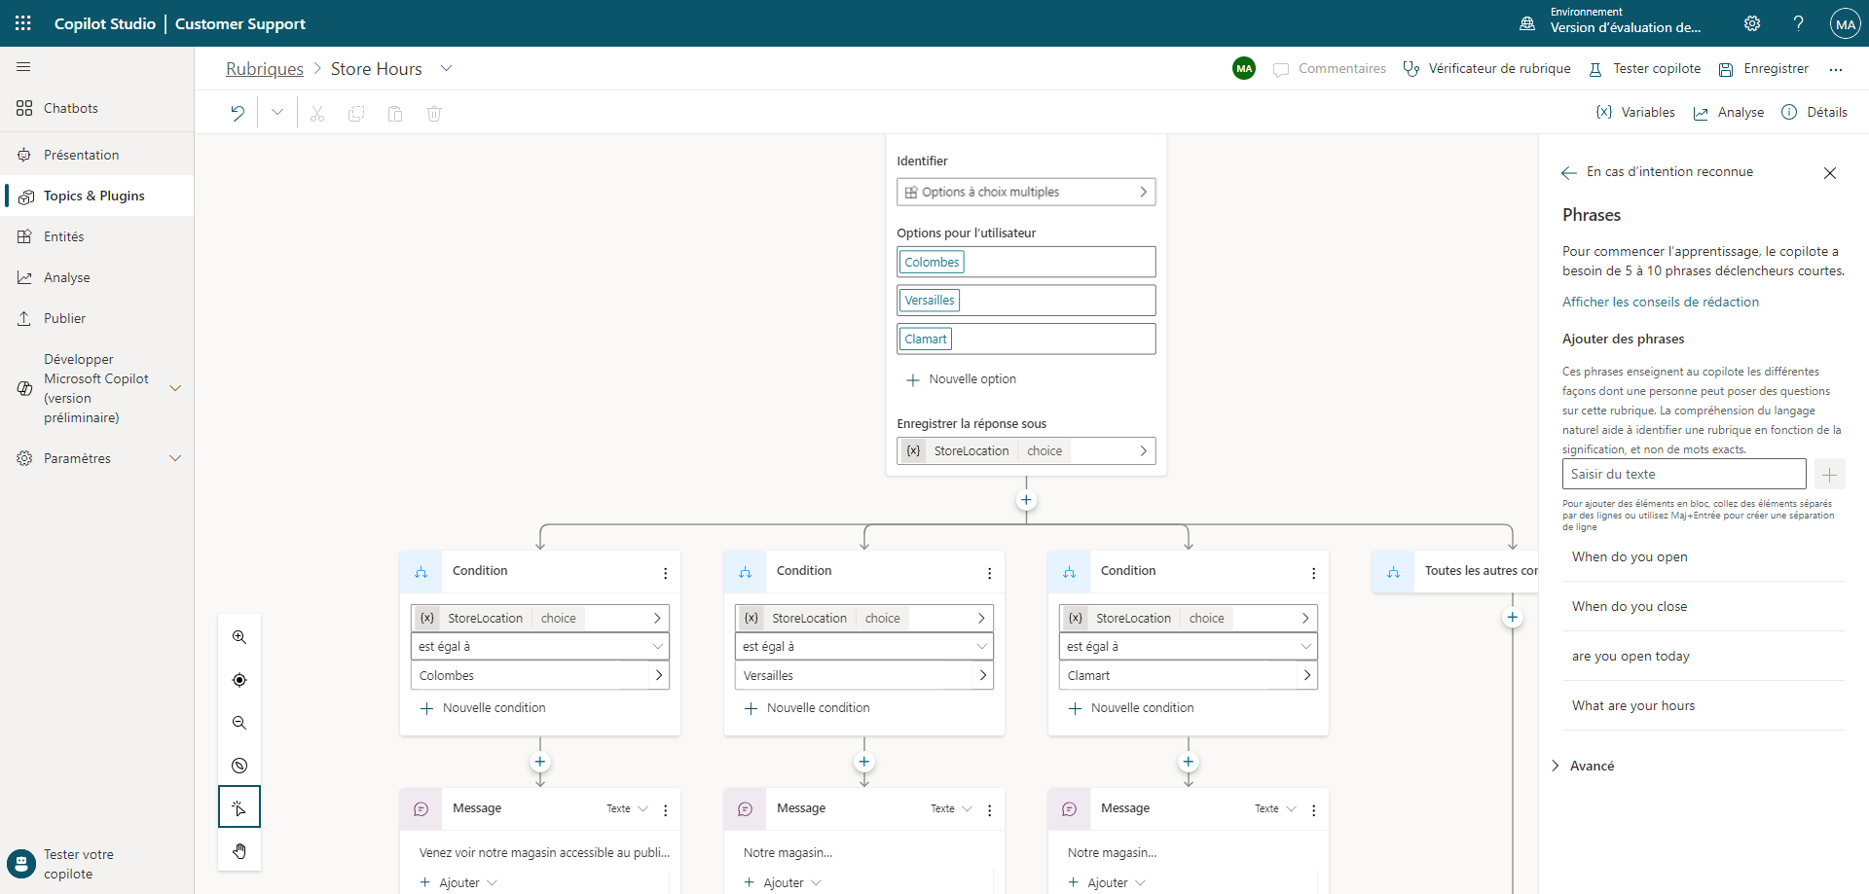Screen dimensions: 1869x894
Task: Expand Développer Microsoft Copilot menu
Action: point(175,388)
